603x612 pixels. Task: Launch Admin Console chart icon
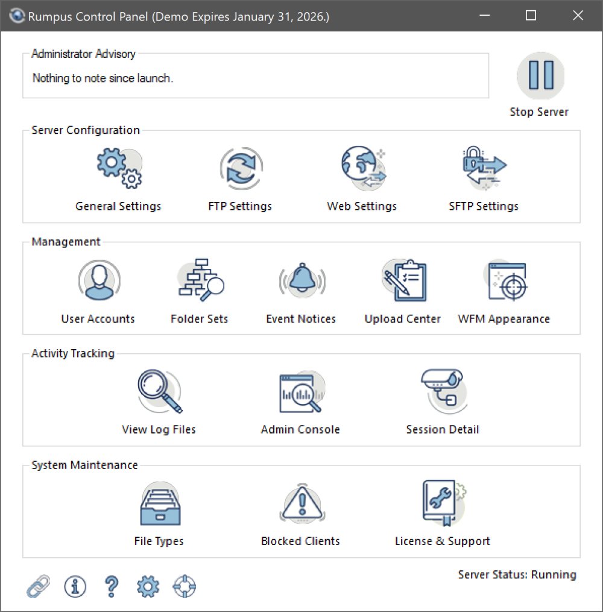[302, 392]
